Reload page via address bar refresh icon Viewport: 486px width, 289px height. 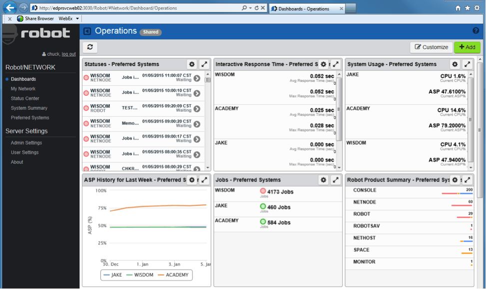pyautogui.click(x=257, y=8)
